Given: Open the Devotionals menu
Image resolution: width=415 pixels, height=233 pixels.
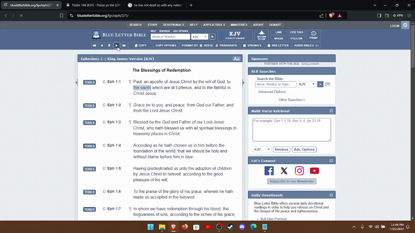Looking at the screenshot, I should [x=173, y=25].
